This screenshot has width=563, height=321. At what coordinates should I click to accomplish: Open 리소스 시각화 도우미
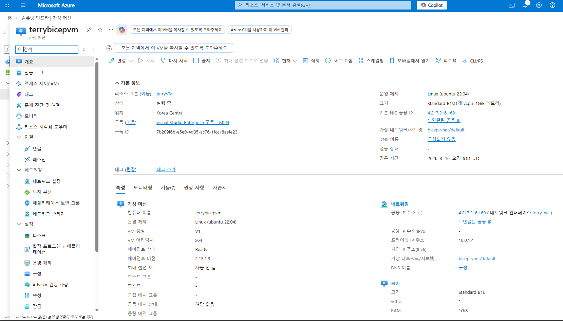point(46,127)
